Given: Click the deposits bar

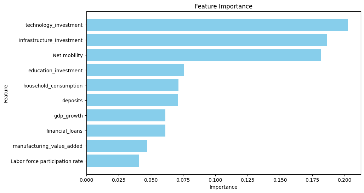Looking at the screenshot, I should click(132, 101).
